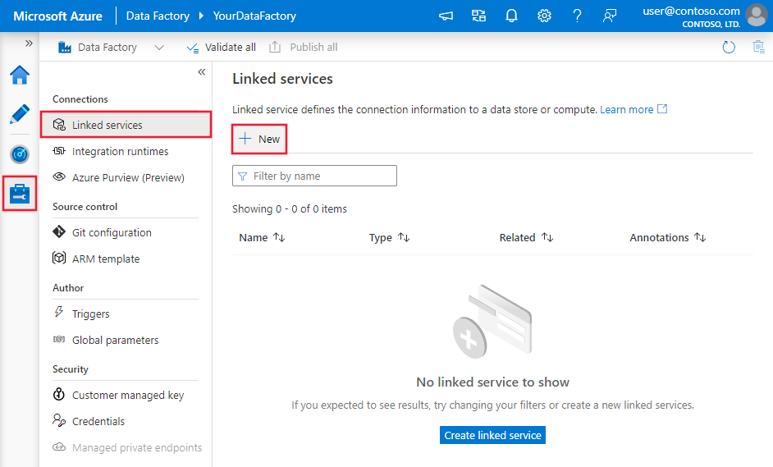Open the Manage toolbox icon

coord(20,194)
